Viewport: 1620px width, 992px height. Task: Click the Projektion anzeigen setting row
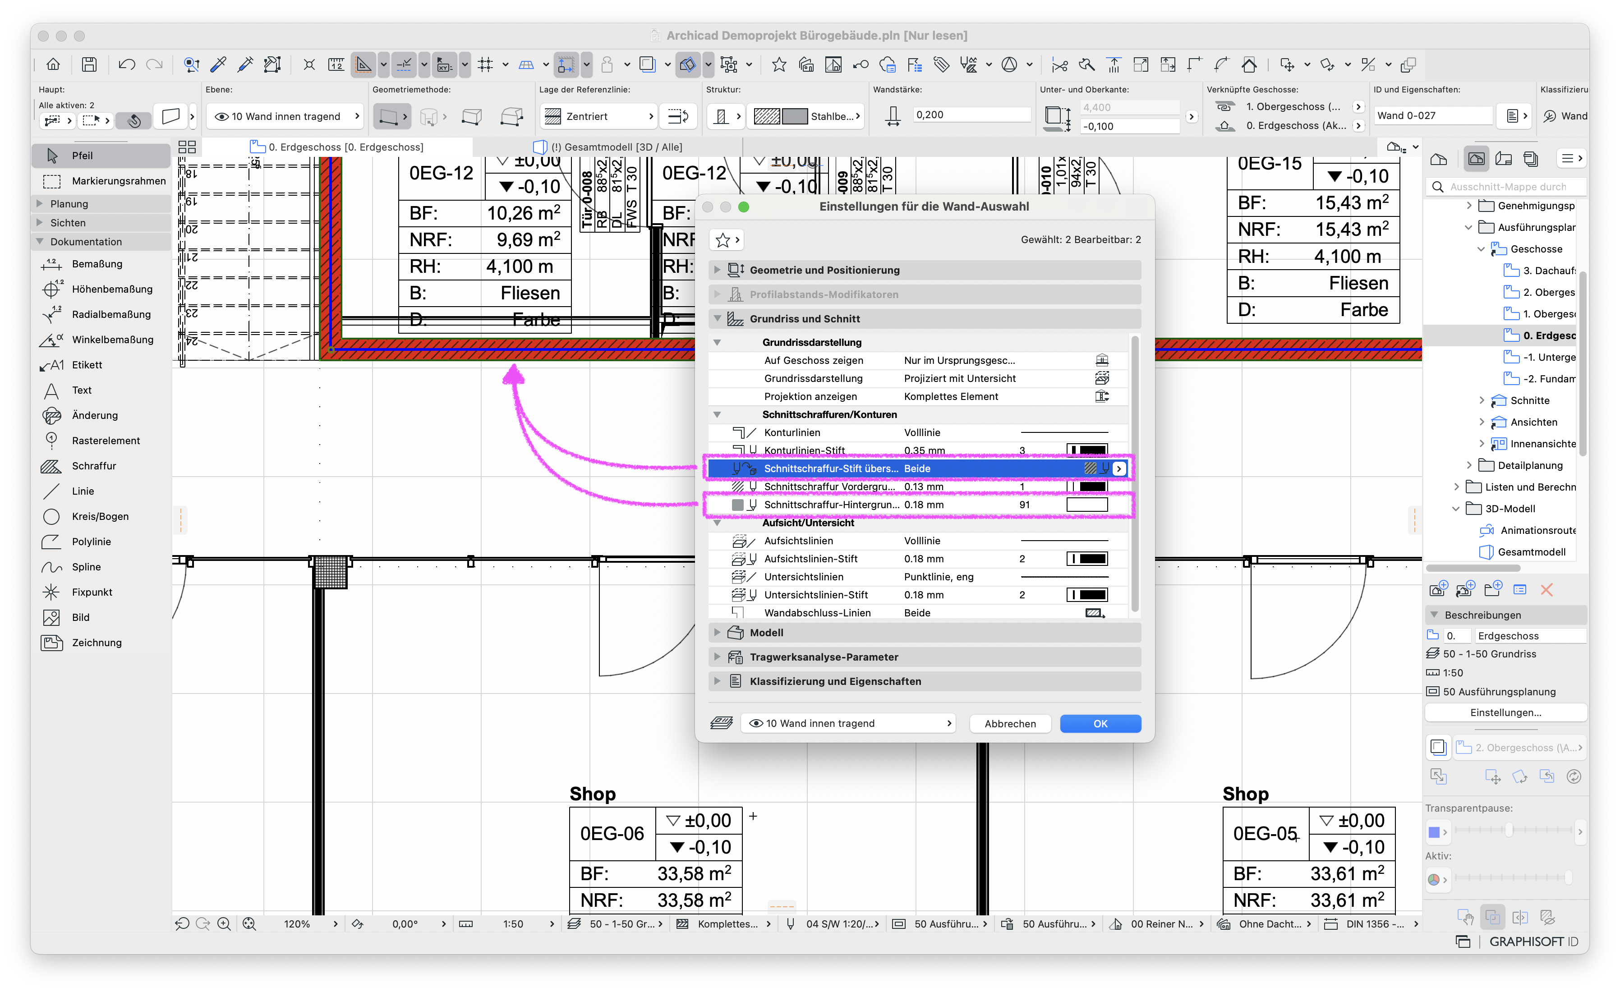click(x=919, y=396)
